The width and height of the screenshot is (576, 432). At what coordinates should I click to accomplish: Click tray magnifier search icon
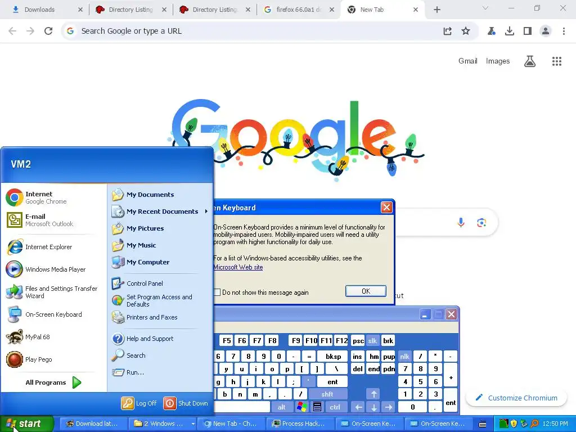(534, 424)
